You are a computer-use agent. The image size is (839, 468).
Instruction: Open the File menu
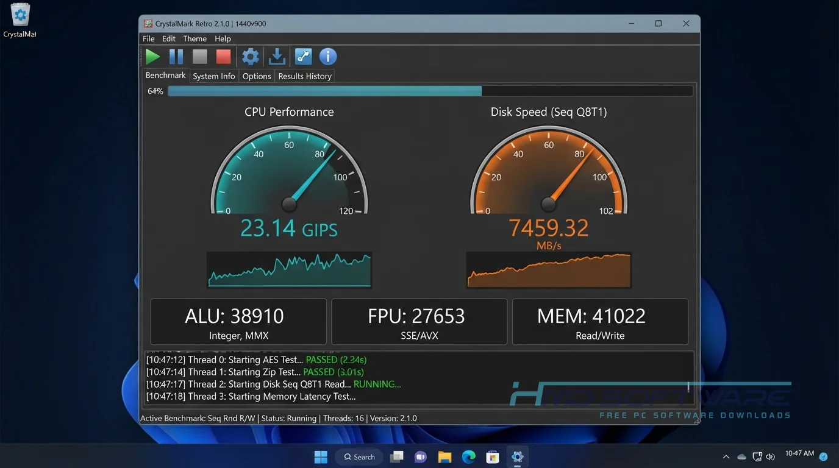[x=149, y=38]
